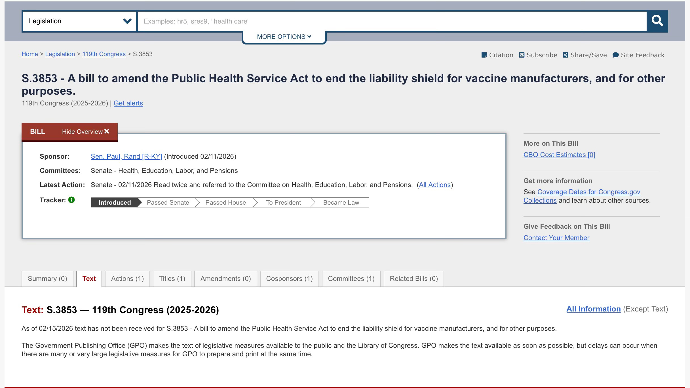Expand the MORE OPTIONS panel
The width and height of the screenshot is (690, 388).
tap(284, 37)
